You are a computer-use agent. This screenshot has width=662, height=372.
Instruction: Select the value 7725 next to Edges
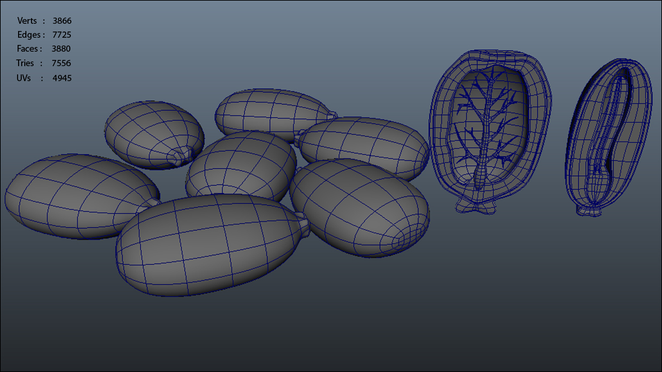coord(62,35)
